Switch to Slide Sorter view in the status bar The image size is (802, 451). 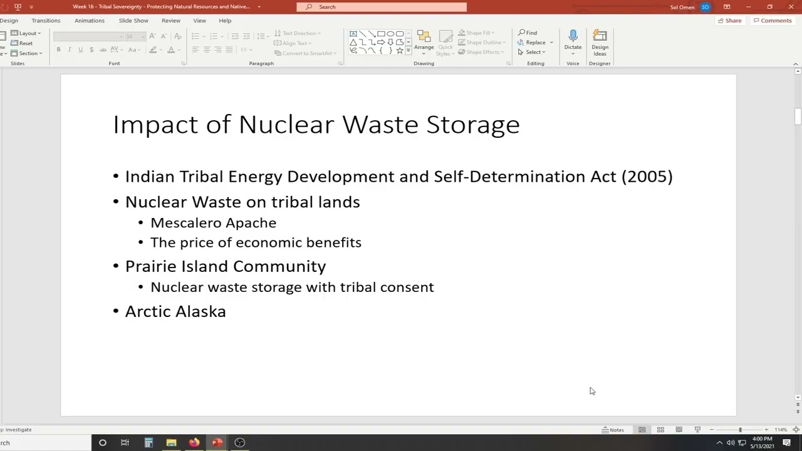tap(660, 430)
